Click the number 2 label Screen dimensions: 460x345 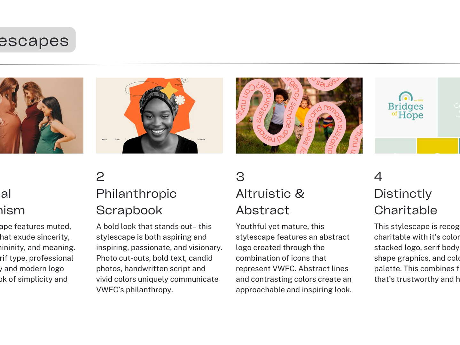tap(100, 177)
